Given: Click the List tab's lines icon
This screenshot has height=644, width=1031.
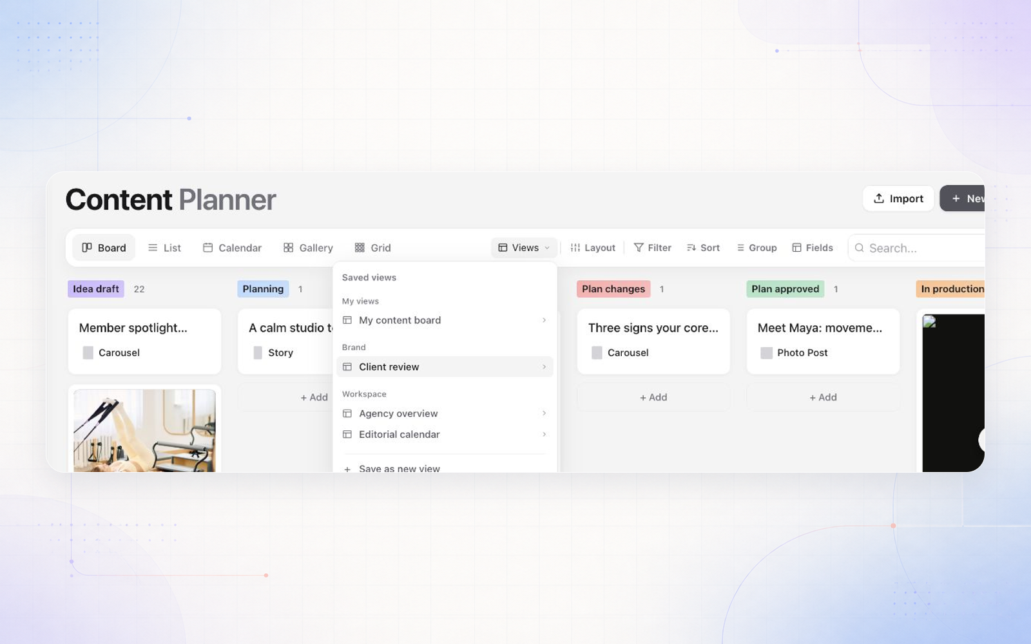Looking at the screenshot, I should (x=153, y=248).
